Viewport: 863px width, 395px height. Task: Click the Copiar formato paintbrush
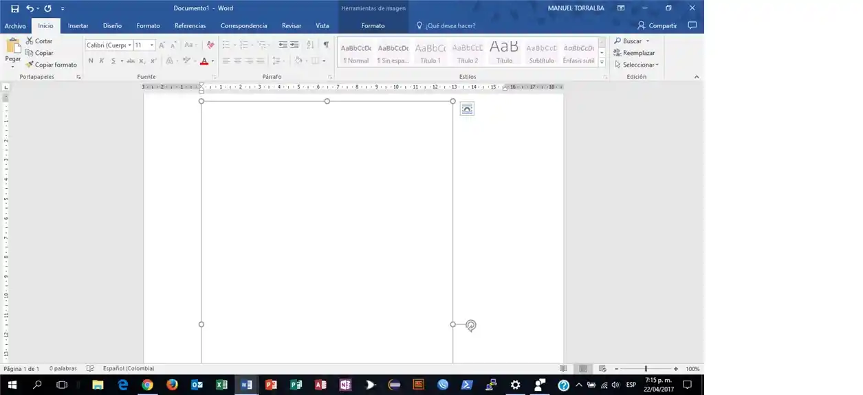pos(30,65)
